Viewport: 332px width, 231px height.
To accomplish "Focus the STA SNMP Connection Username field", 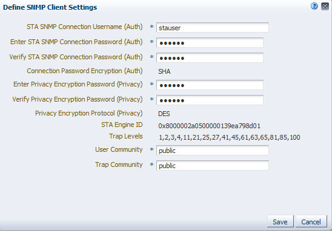I will pos(213,28).
